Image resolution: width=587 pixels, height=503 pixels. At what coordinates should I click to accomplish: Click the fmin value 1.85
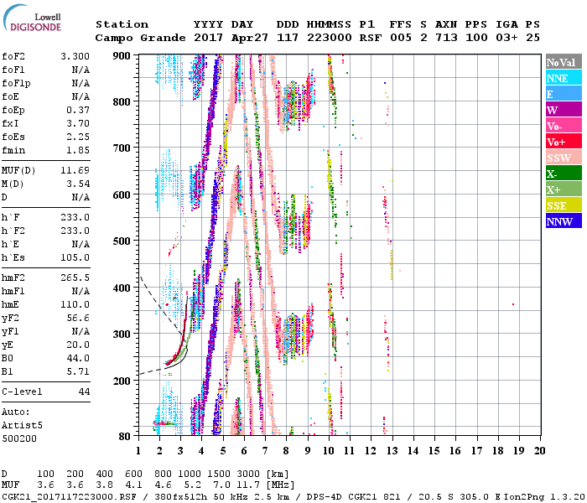[78, 150]
